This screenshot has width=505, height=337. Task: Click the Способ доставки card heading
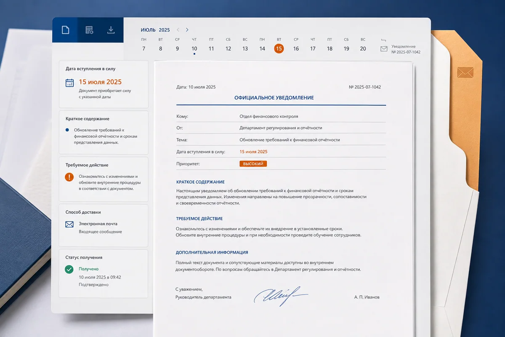[x=83, y=212]
